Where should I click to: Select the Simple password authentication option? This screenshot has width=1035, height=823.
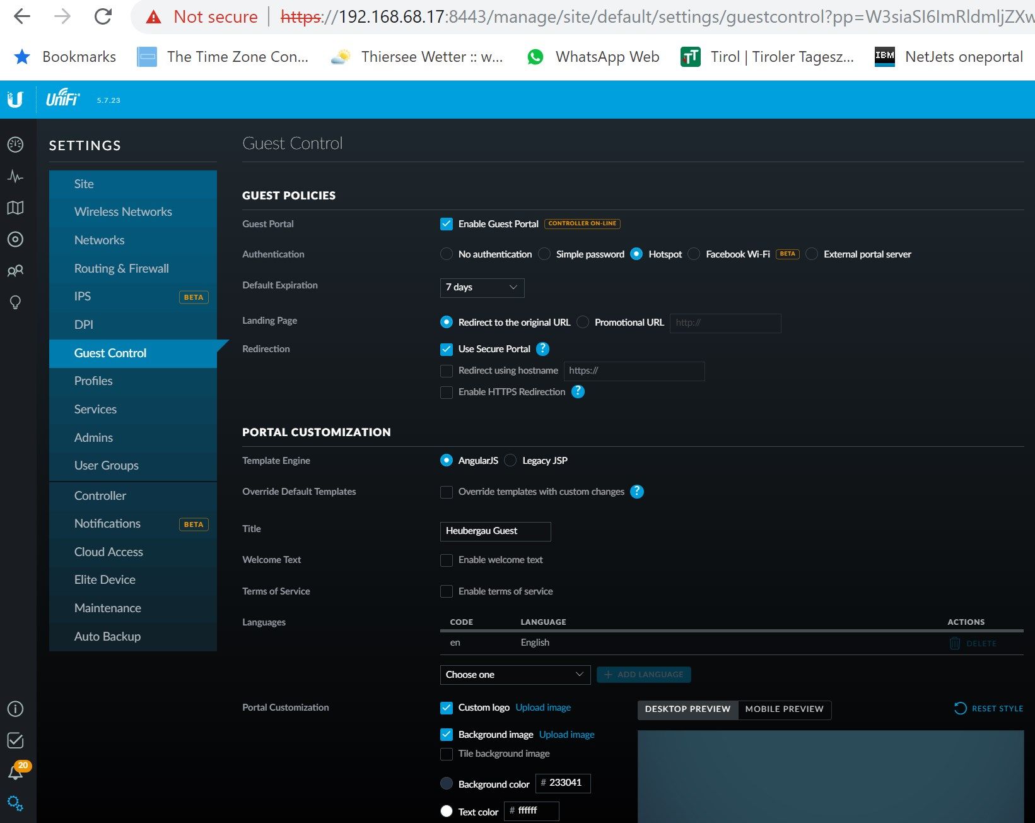pos(544,254)
